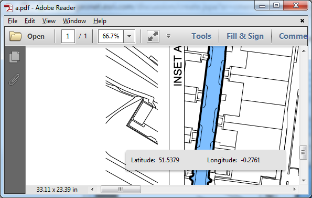Click the INSET A map label

pos(178,66)
